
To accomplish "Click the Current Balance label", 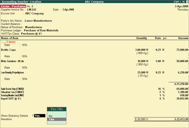I will (x=11, y=24).
